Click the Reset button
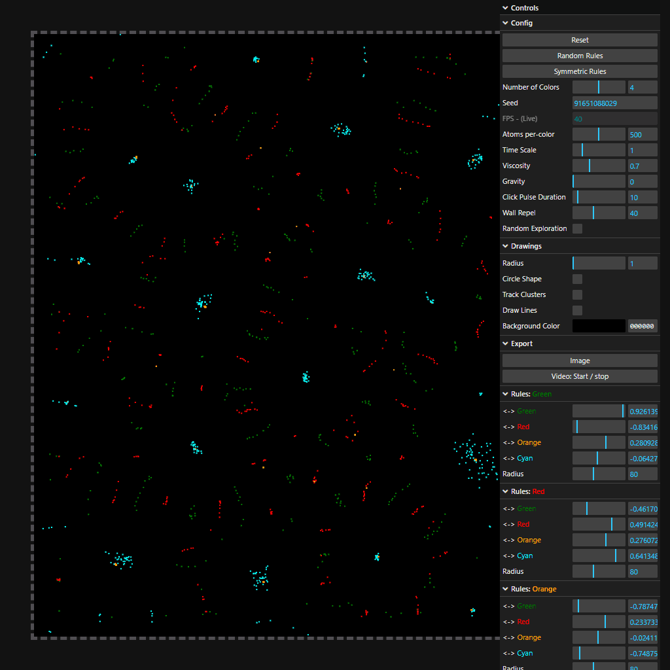This screenshot has height=670, width=670. [580, 40]
